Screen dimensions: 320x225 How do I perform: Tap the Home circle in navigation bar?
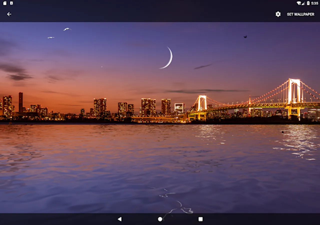(x=160, y=219)
